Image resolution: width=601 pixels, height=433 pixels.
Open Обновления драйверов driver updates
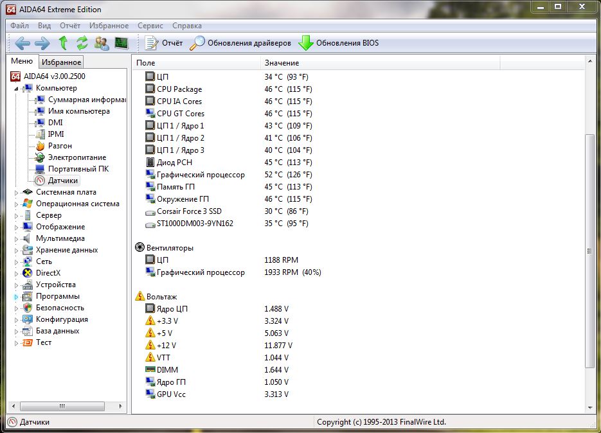[240, 43]
